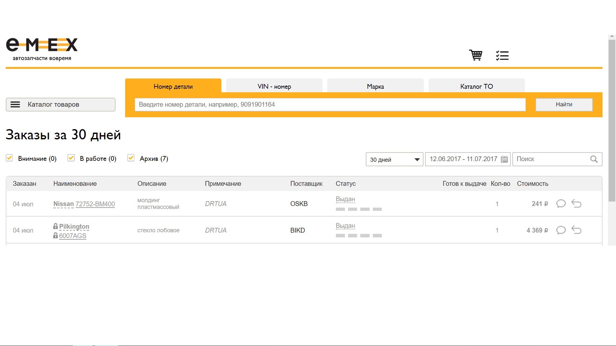
Task: Expand the 30 дней period dropdown
Action: (x=394, y=160)
